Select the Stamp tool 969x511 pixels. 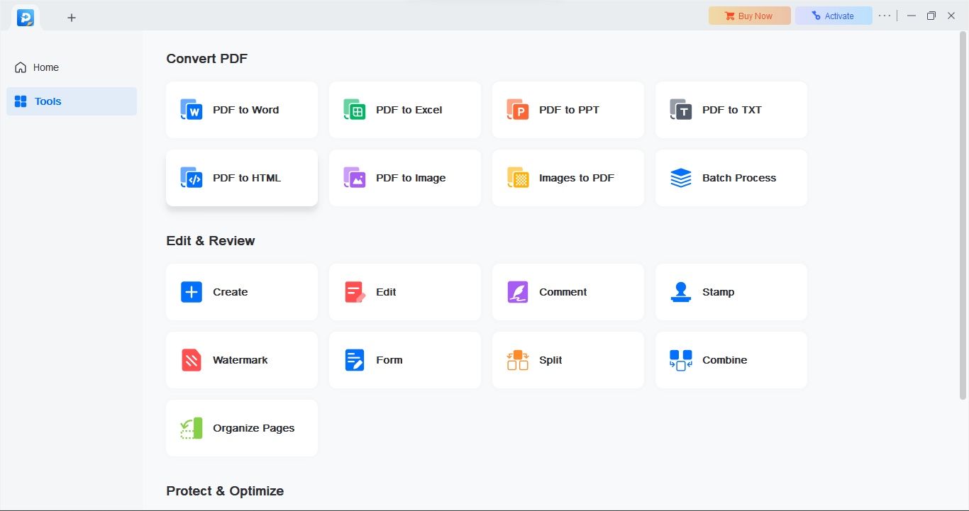[731, 291]
